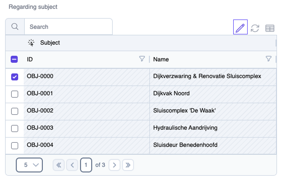Viewport: 283px width, 178px height.
Task: Open the rows-per-page dropdown showing 5
Action: [29, 165]
